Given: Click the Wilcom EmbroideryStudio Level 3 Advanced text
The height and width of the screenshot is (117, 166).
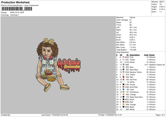Looking at the screenshot, I should click(20, 6).
